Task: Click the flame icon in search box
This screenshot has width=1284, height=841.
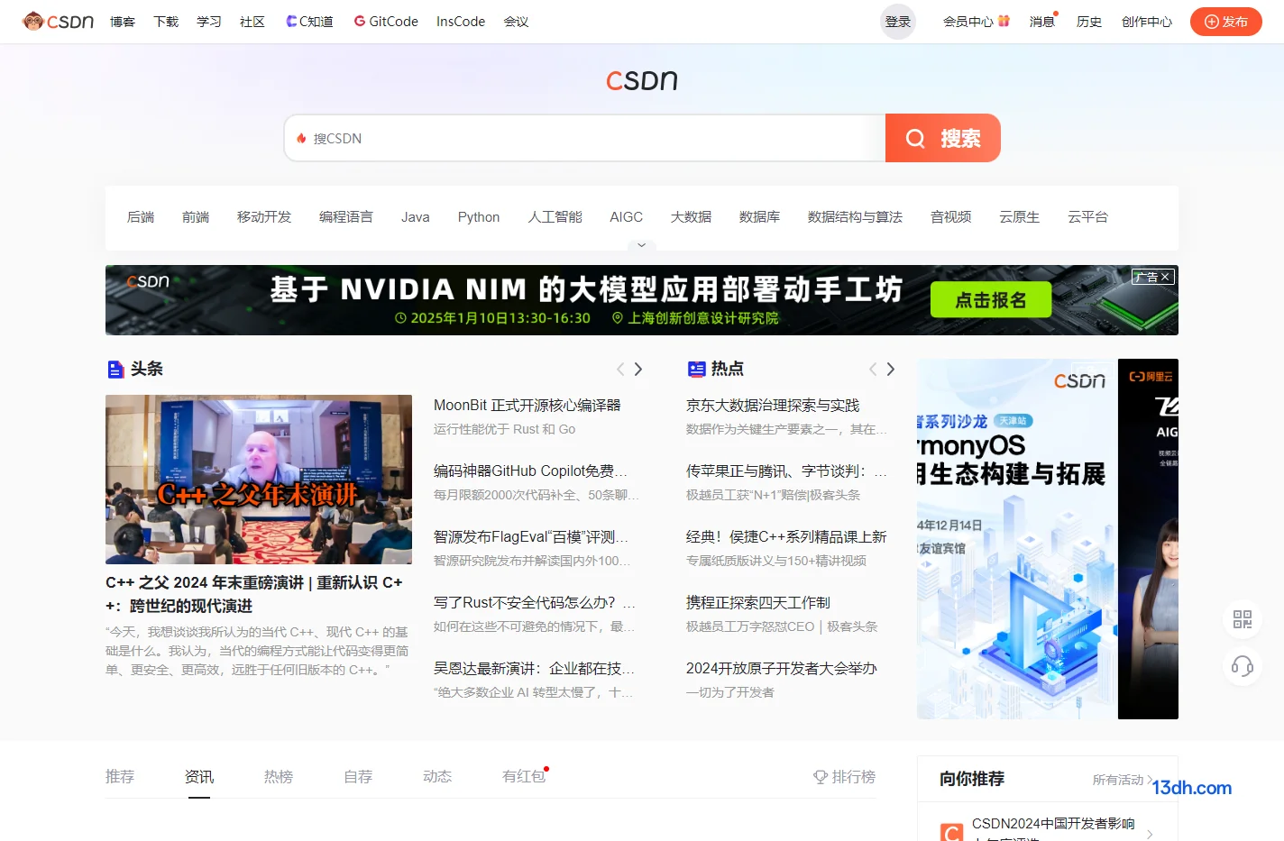Action: tap(301, 138)
